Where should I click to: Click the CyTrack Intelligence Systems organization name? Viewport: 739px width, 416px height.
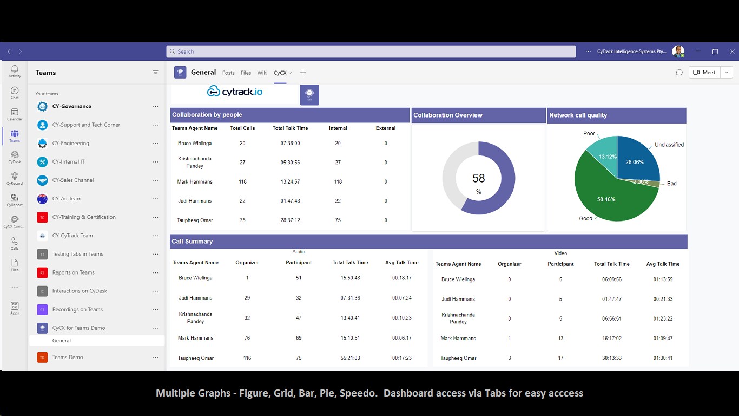[x=632, y=51]
